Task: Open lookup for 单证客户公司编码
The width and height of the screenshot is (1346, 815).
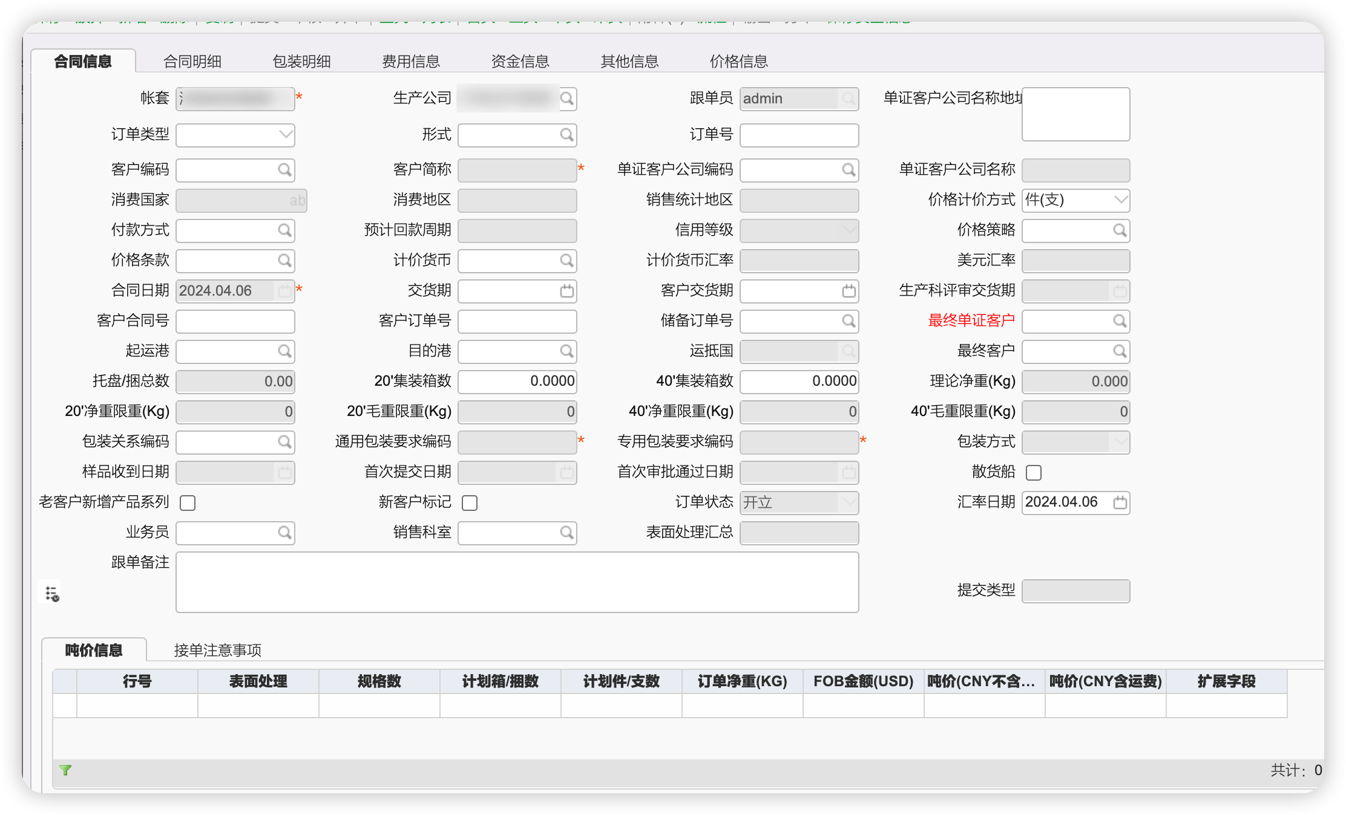Action: click(x=849, y=170)
